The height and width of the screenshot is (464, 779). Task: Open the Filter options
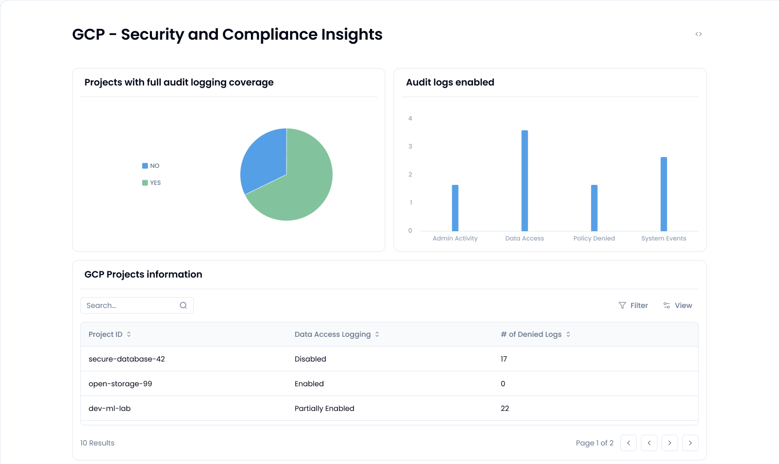633,305
